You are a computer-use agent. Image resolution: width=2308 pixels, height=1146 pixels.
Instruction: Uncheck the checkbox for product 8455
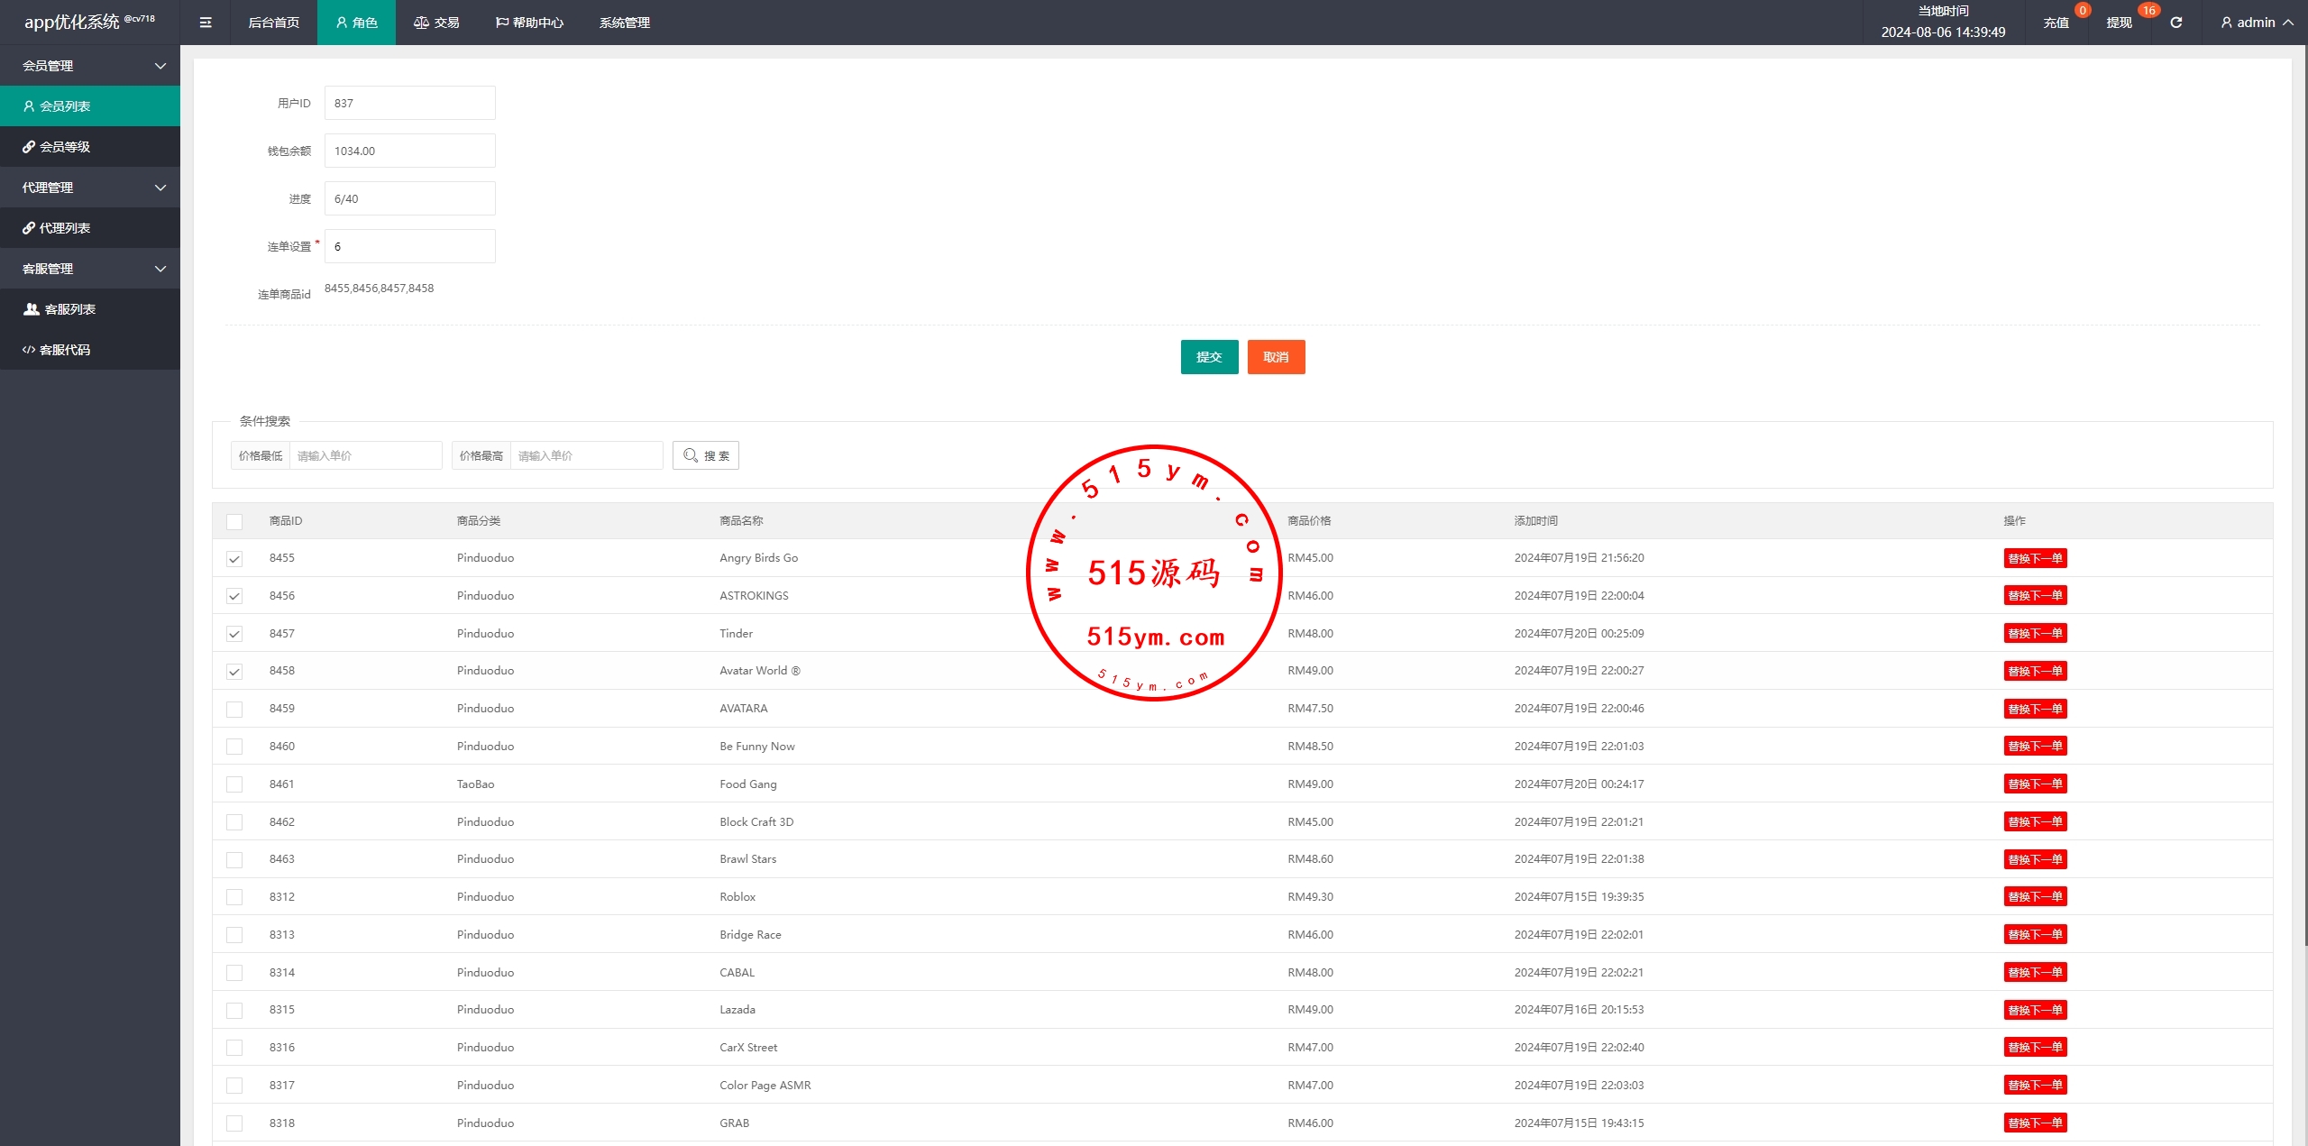234,559
